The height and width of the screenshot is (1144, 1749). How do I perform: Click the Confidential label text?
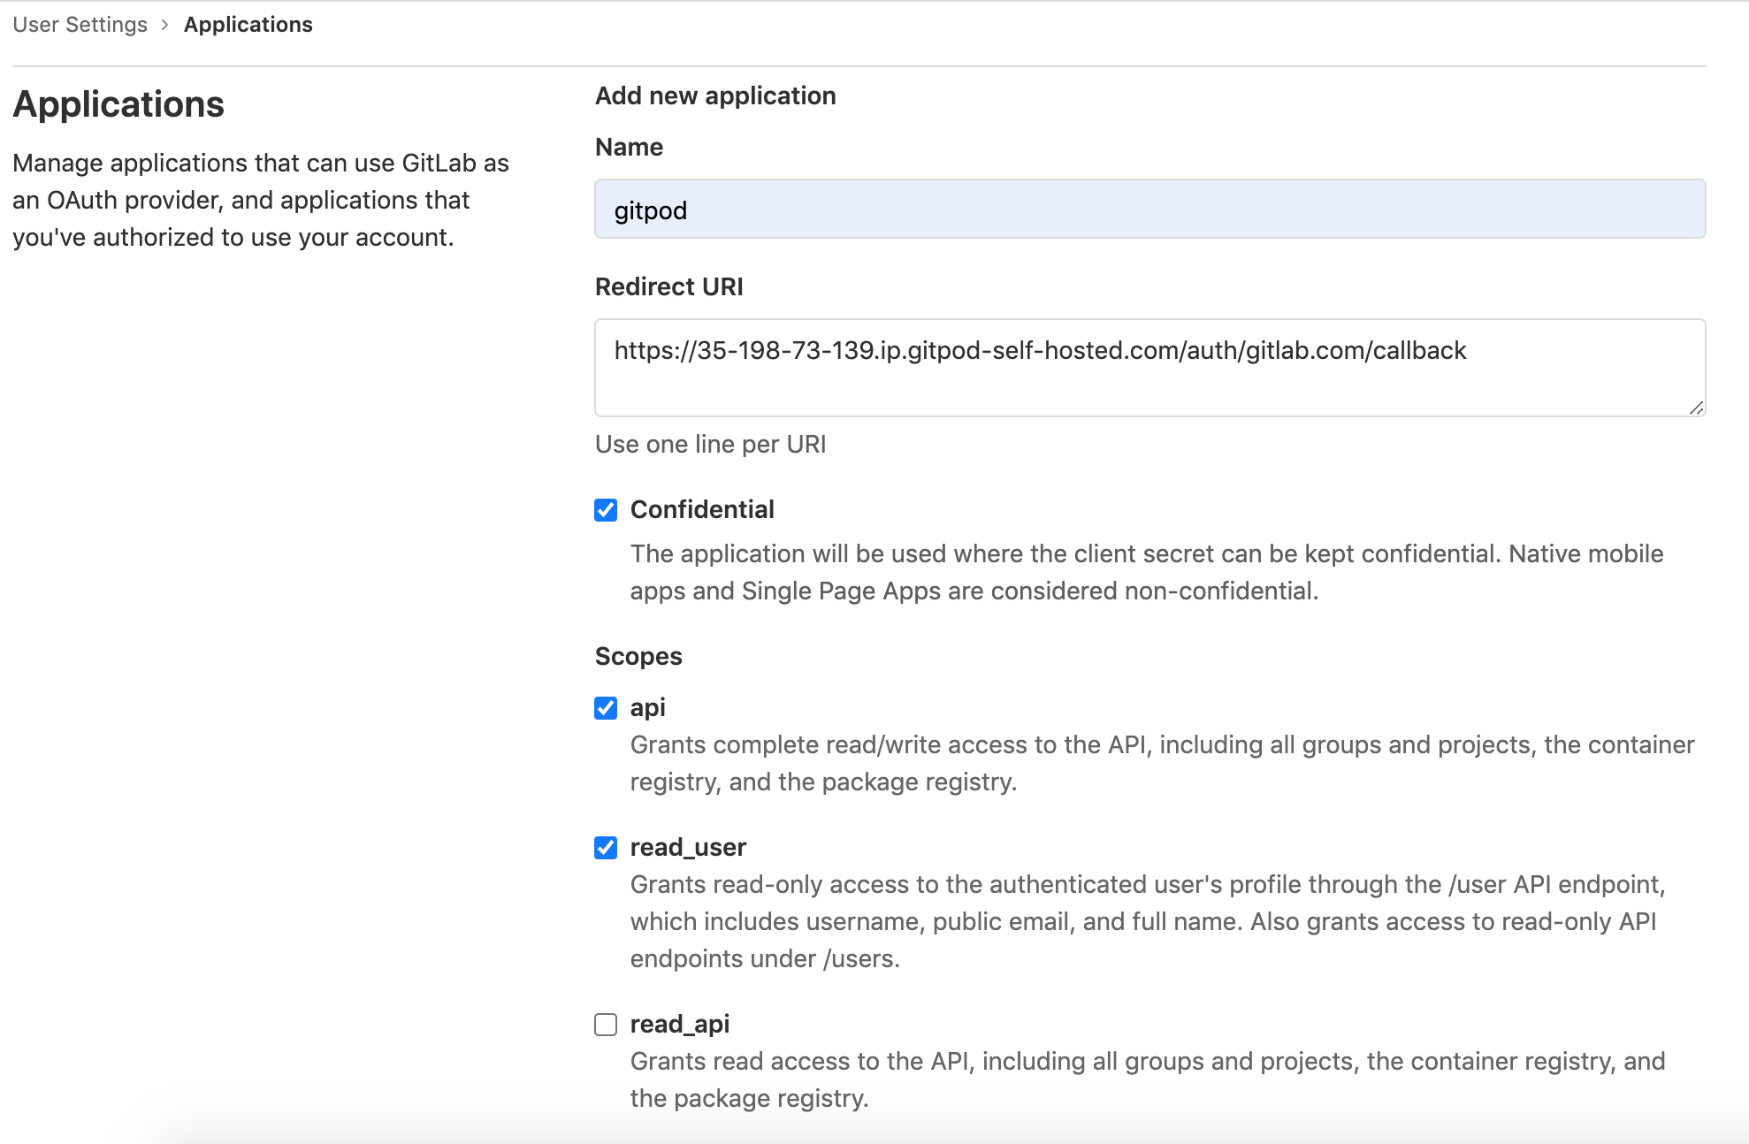[702, 509]
